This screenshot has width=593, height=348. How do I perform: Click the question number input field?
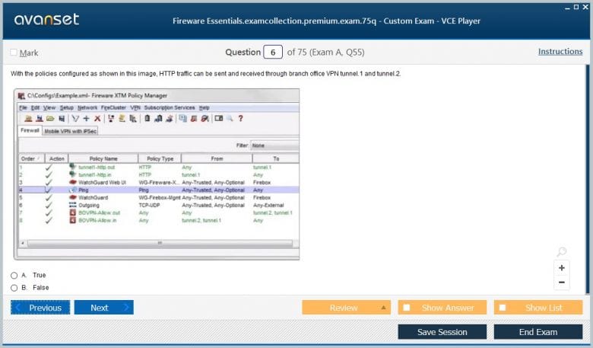(273, 52)
